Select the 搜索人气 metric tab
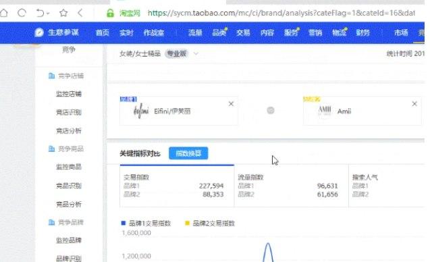 click(x=387, y=186)
